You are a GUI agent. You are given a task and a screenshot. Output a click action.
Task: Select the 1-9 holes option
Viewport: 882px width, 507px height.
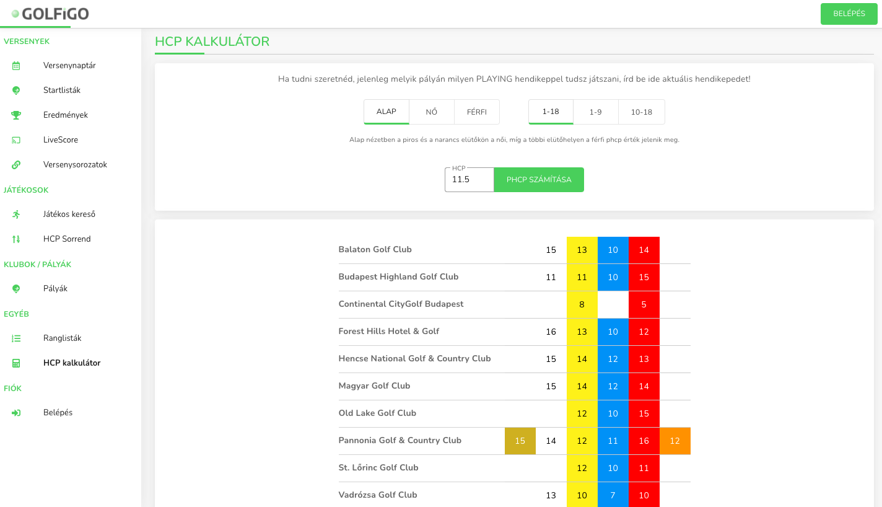pyautogui.click(x=596, y=112)
